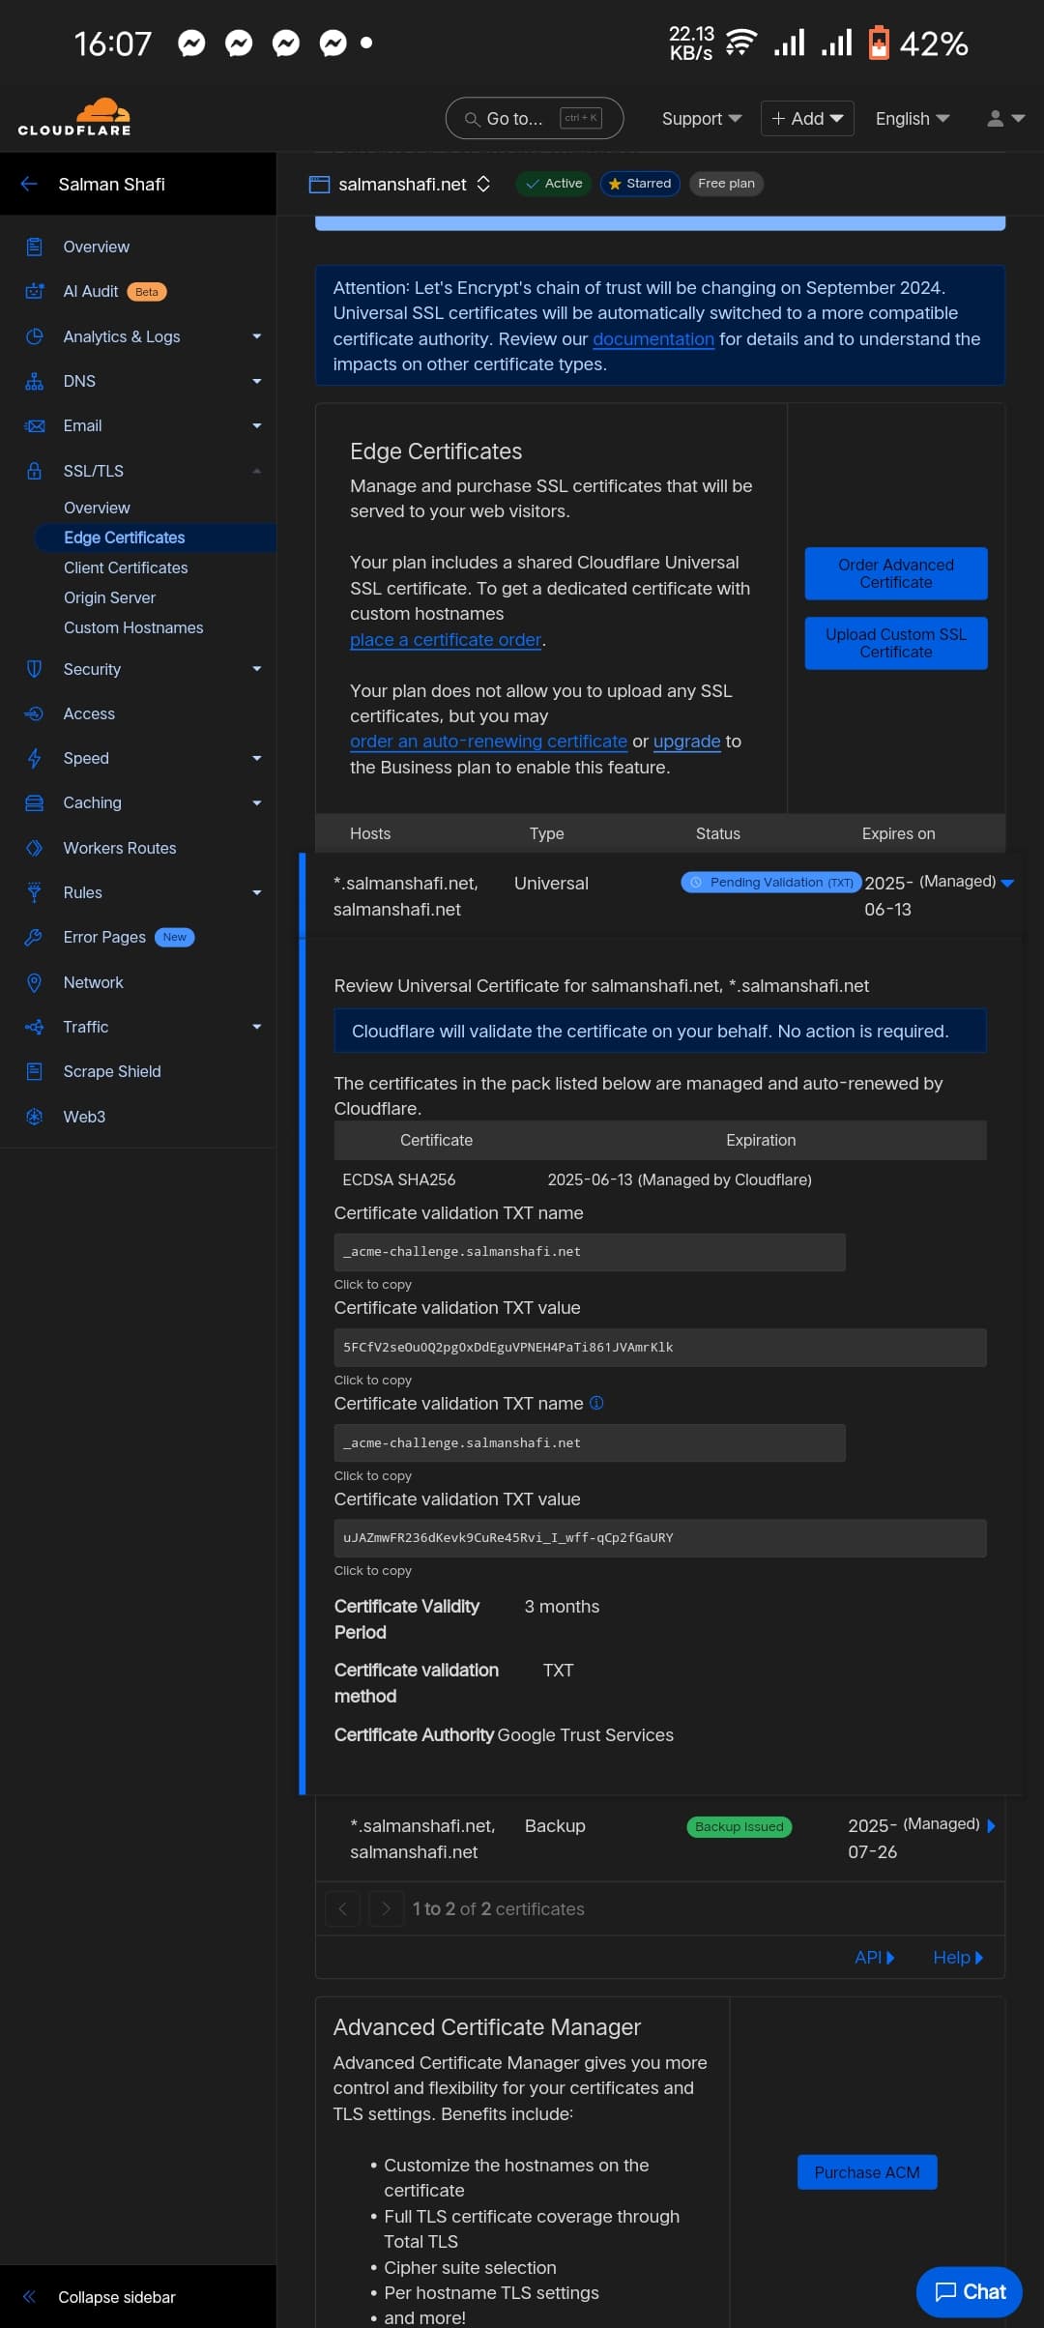This screenshot has height=2328, width=1044.
Task: Open the English language dropdown
Action: [x=913, y=118]
